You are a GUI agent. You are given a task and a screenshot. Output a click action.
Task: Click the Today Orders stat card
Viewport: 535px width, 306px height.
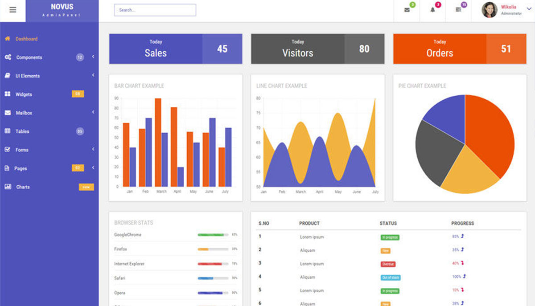459,49
